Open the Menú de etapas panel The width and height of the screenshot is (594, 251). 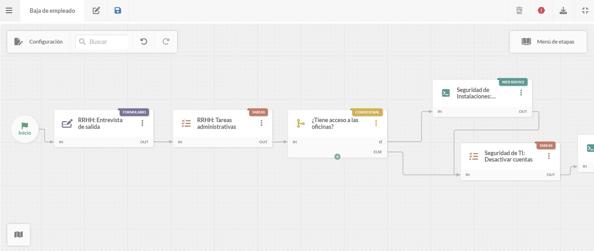pos(548,42)
